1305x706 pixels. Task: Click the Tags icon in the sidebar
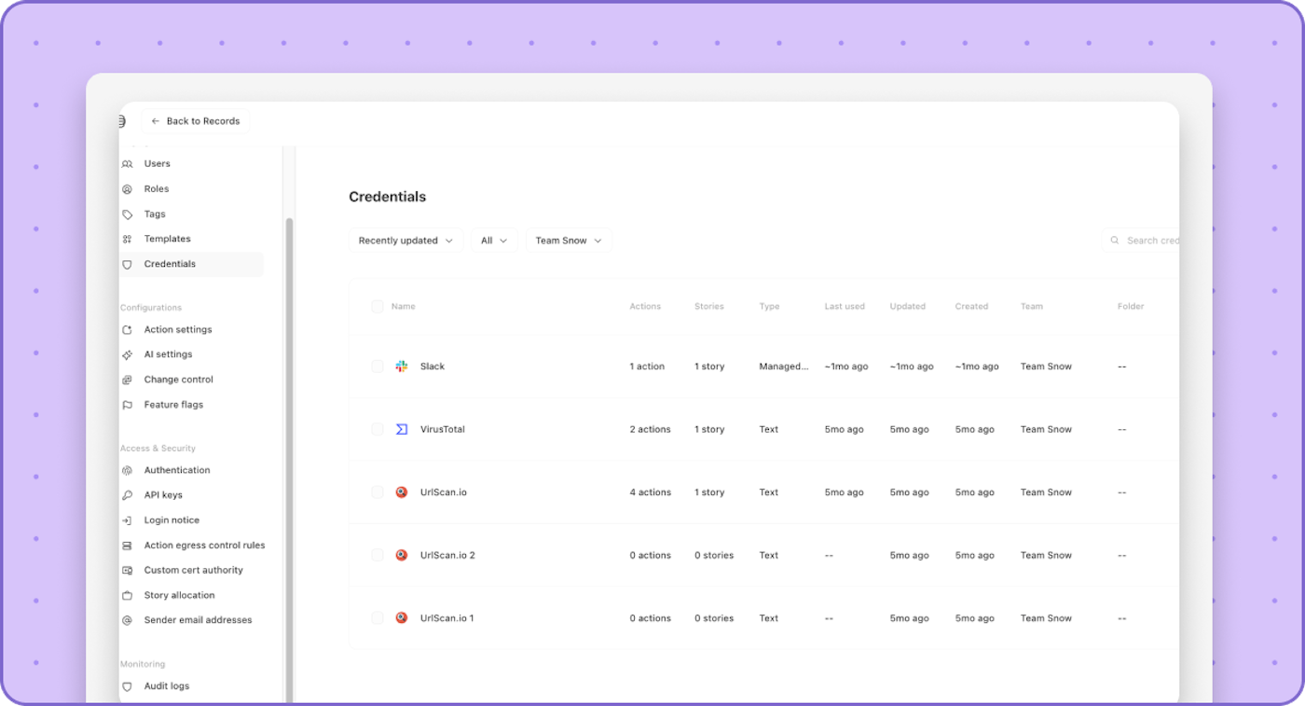(128, 215)
